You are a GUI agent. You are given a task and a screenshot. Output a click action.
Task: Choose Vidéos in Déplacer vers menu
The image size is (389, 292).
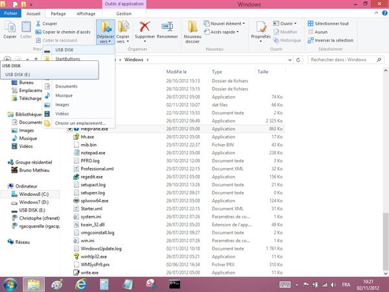pos(79,114)
